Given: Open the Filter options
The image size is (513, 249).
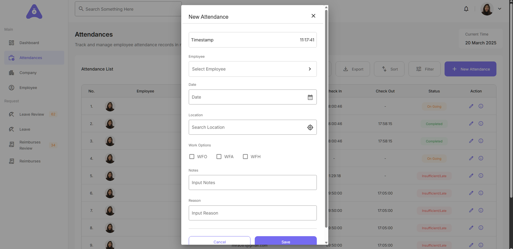Looking at the screenshot, I should 425,69.
